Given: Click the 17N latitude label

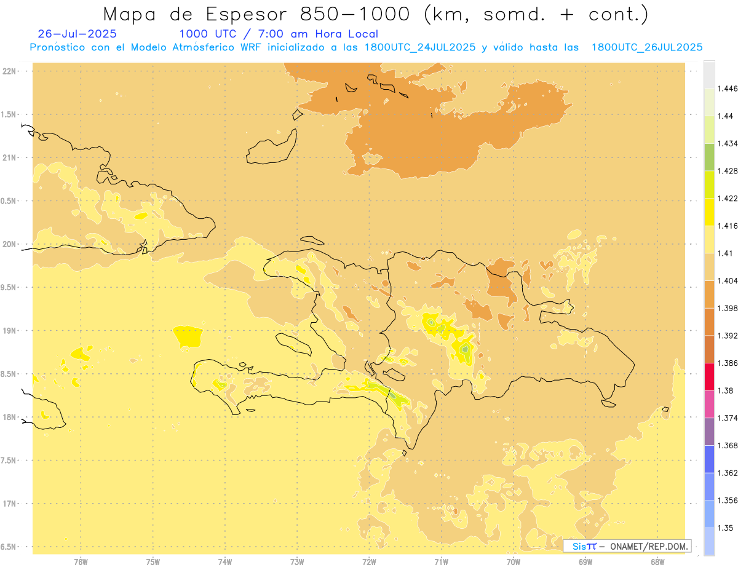Looking at the screenshot, I should [x=9, y=504].
